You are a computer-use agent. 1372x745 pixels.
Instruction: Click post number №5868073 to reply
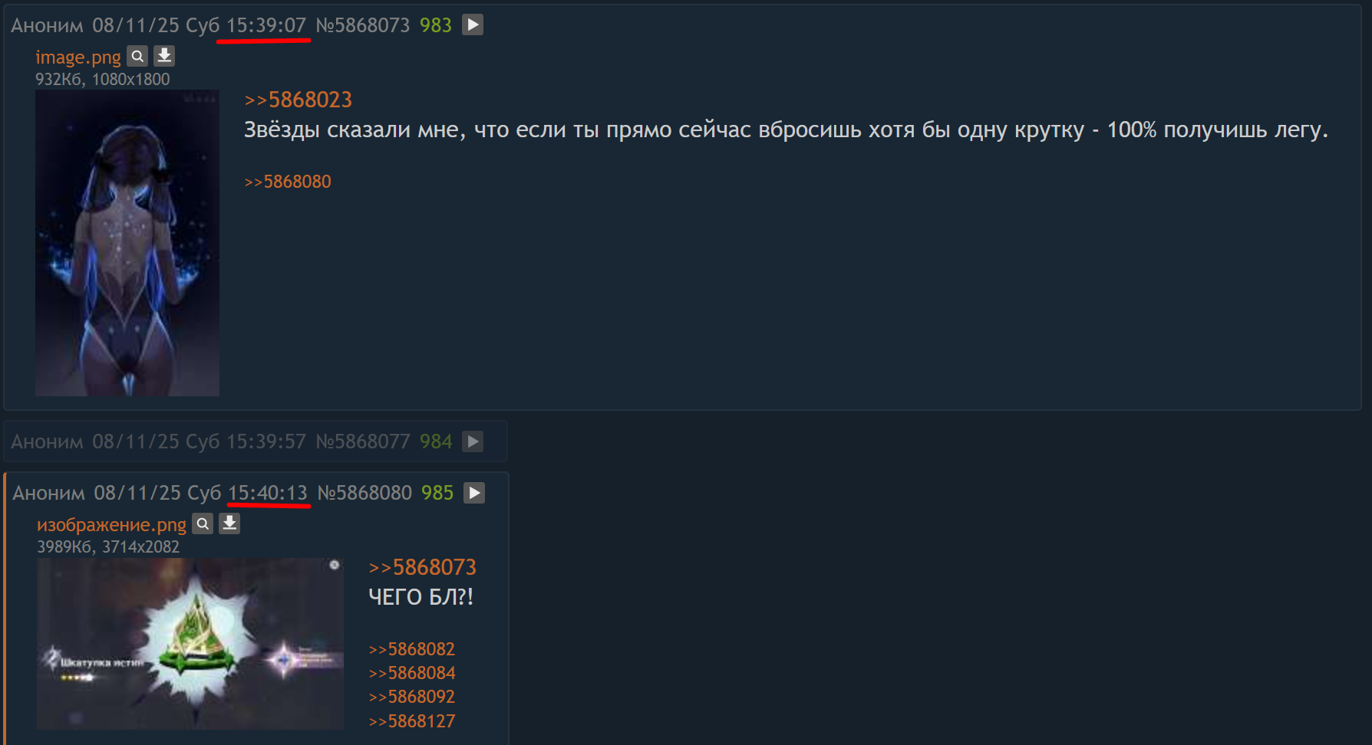363,25
